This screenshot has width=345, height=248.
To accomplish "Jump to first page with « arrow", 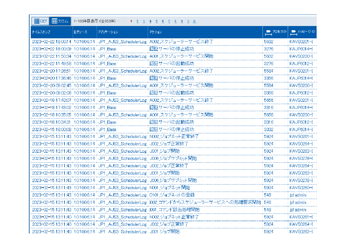I will tap(119, 21).
